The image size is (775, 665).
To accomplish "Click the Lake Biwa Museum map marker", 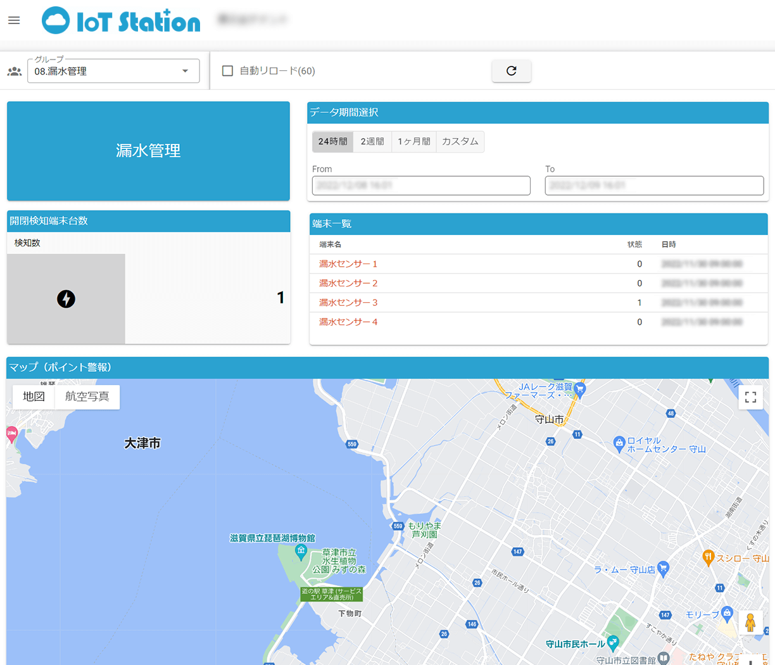I will [x=301, y=550].
